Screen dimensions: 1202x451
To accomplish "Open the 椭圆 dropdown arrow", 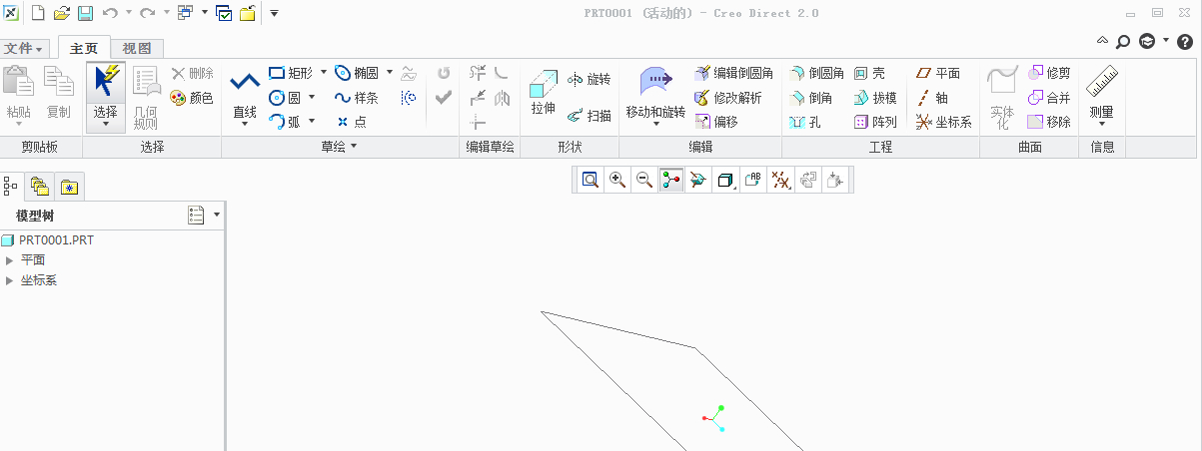I will click(390, 72).
